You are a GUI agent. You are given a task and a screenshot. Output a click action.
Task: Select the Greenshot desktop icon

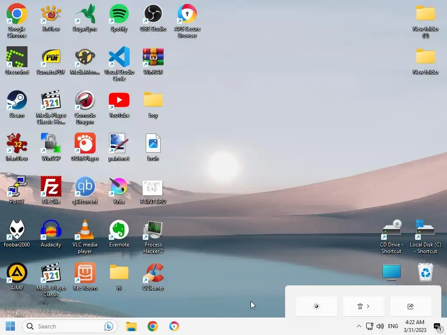[17, 60]
